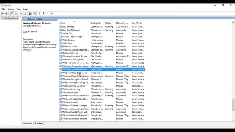This screenshot has width=235, height=132.
Task: Select Windows Driver Foundation row
Action: 102,76
